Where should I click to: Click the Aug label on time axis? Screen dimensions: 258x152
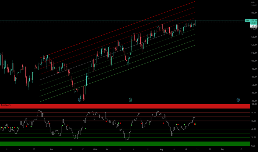(162, 150)
